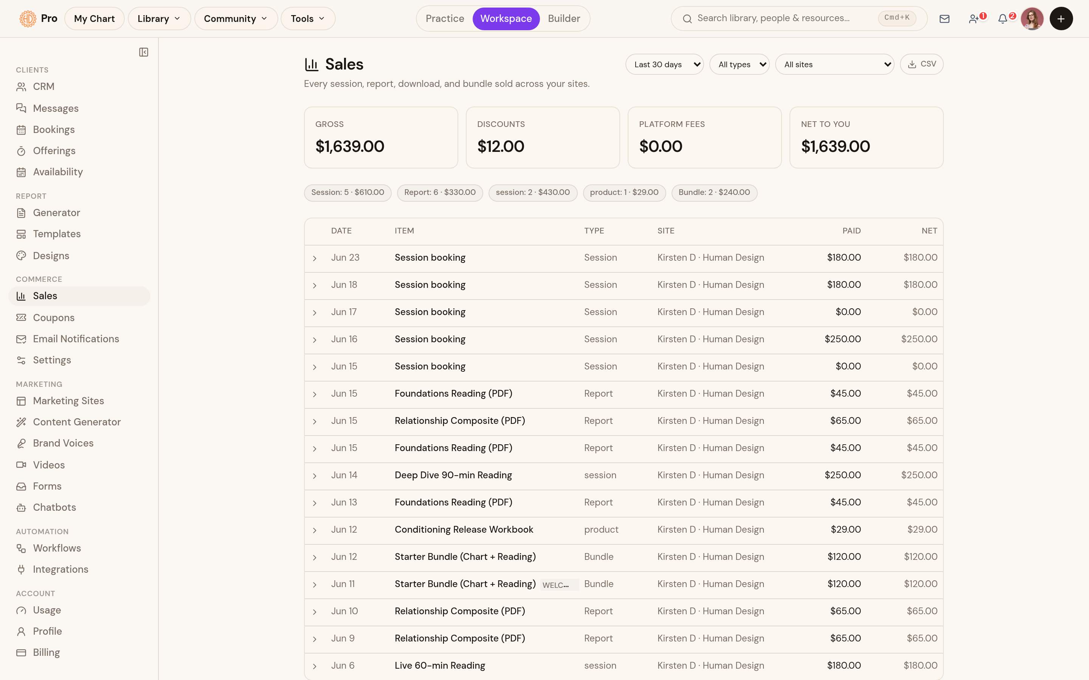The height and width of the screenshot is (680, 1089).
Task: Click the Bundle: 2 summary chip
Action: 714,193
